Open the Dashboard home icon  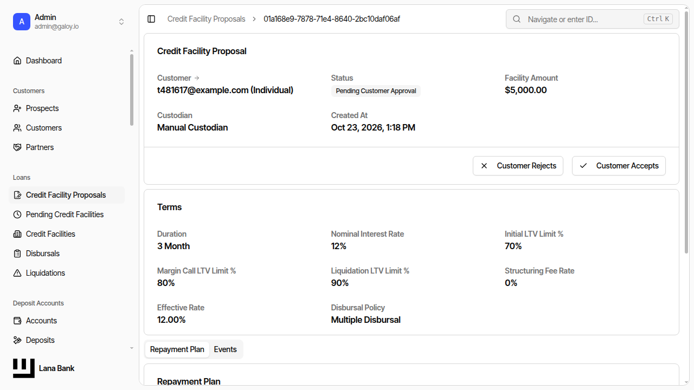tap(17, 61)
